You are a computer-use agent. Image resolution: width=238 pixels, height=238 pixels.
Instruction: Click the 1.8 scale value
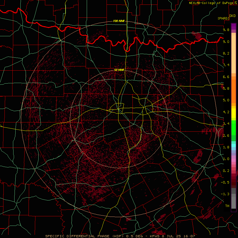click(226, 147)
